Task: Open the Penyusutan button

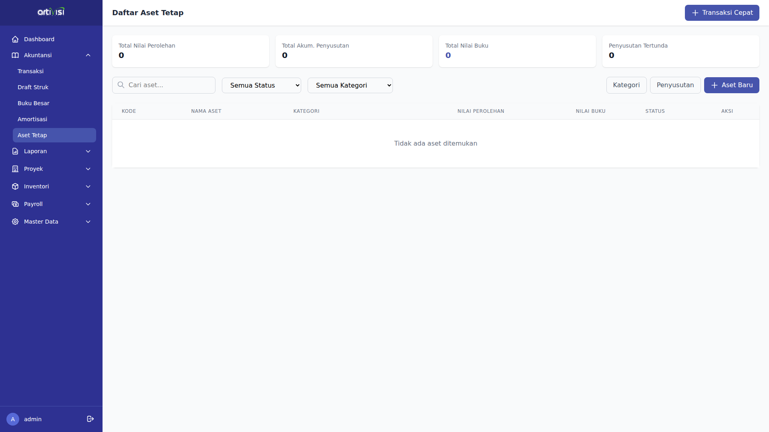Action: click(675, 85)
